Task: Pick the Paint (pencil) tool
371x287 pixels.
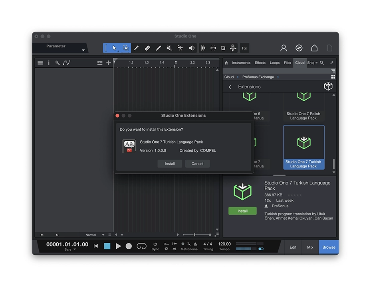Action: [x=158, y=48]
